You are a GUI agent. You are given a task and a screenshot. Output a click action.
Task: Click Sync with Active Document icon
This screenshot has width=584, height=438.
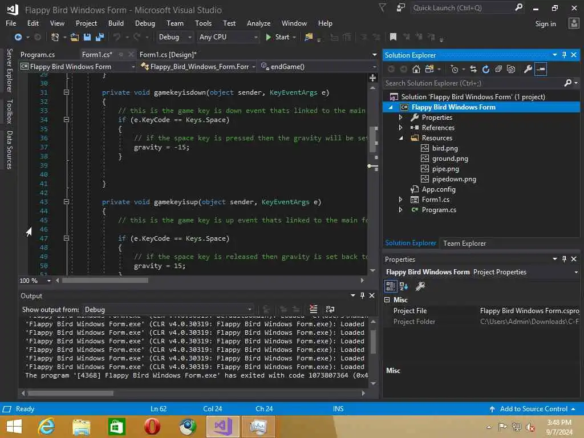(x=473, y=69)
